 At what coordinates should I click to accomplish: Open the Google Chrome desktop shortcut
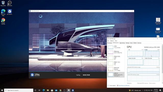coord(3,21)
